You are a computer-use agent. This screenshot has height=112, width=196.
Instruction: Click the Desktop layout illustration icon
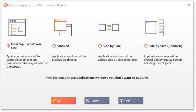[x=17, y=27]
